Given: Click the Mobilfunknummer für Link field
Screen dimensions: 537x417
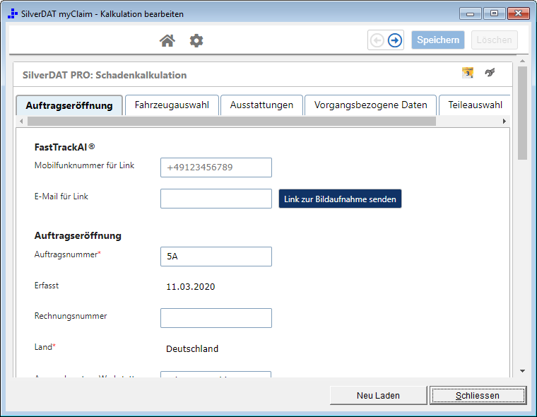Looking at the screenshot, I should 216,168.
